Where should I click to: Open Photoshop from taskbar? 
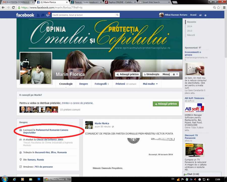[x=39, y=179]
